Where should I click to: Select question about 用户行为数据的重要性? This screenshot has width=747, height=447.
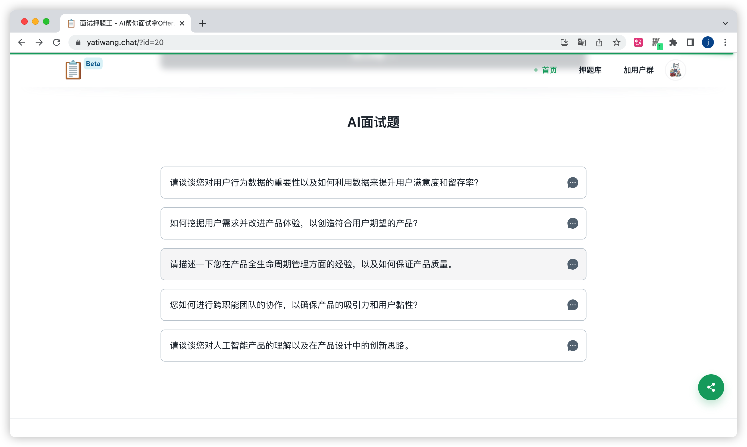[373, 183]
